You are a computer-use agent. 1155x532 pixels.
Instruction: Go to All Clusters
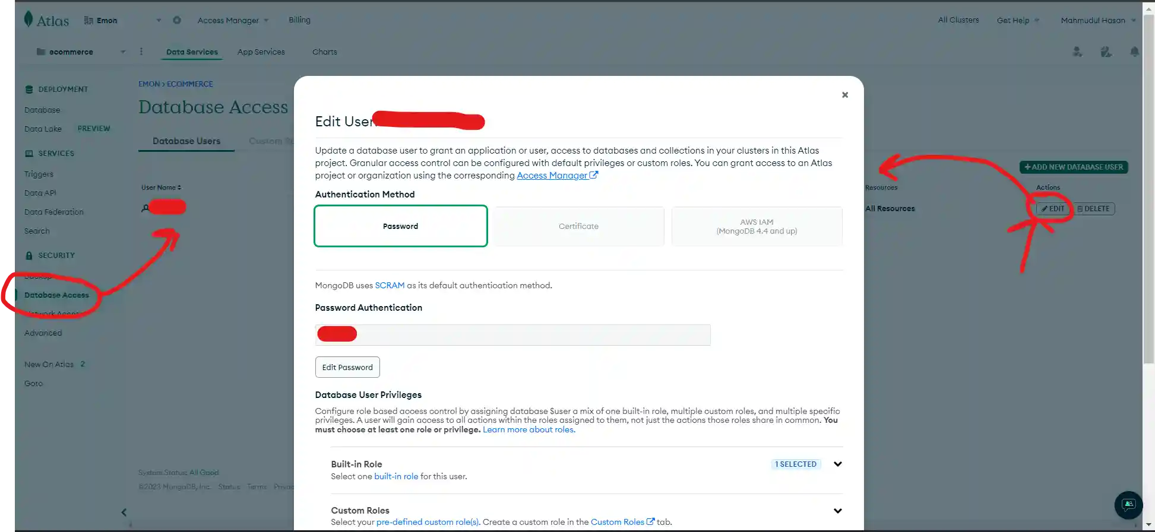[958, 20]
